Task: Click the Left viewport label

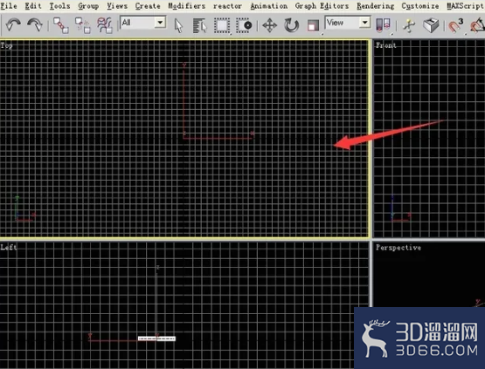Action: [9, 247]
